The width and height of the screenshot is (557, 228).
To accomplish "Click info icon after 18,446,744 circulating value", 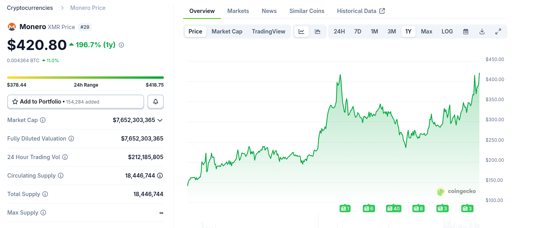I will pyautogui.click(x=160, y=176).
